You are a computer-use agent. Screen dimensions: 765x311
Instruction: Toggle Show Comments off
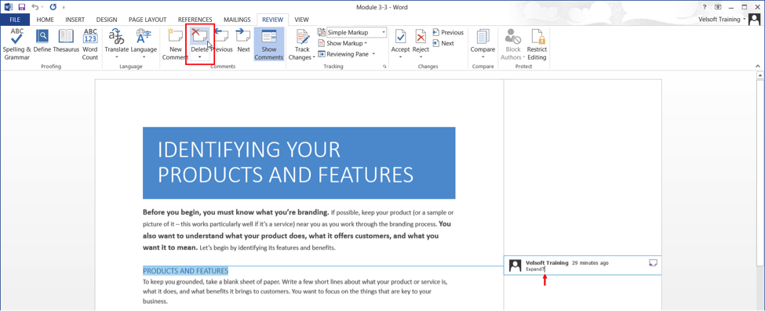point(269,45)
